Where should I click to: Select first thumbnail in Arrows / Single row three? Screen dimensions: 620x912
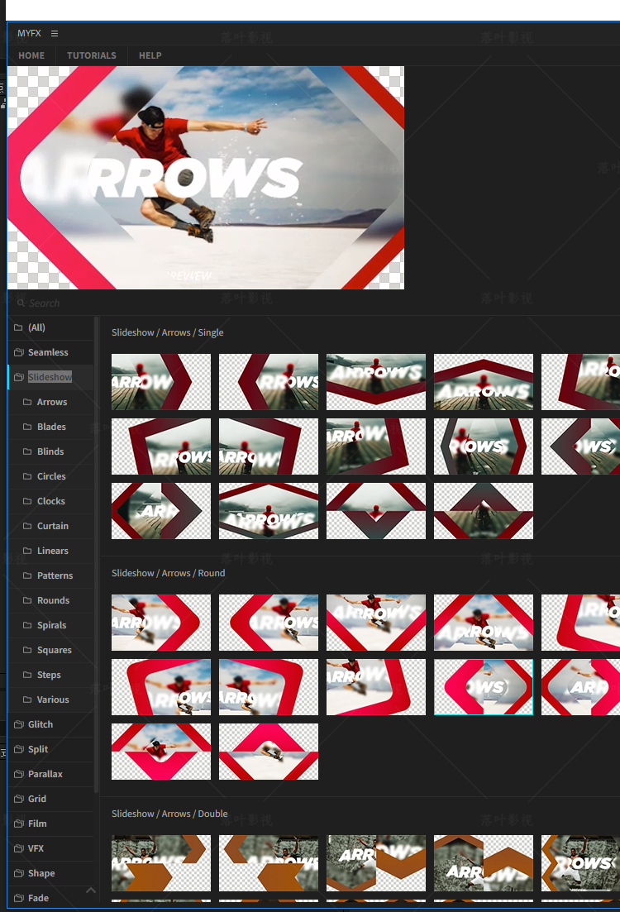161,511
